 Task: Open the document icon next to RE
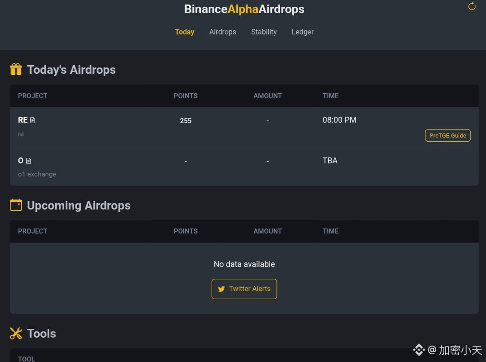click(33, 120)
